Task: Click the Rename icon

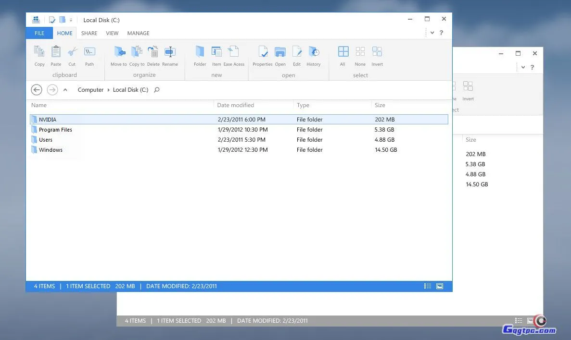Action: click(x=170, y=52)
